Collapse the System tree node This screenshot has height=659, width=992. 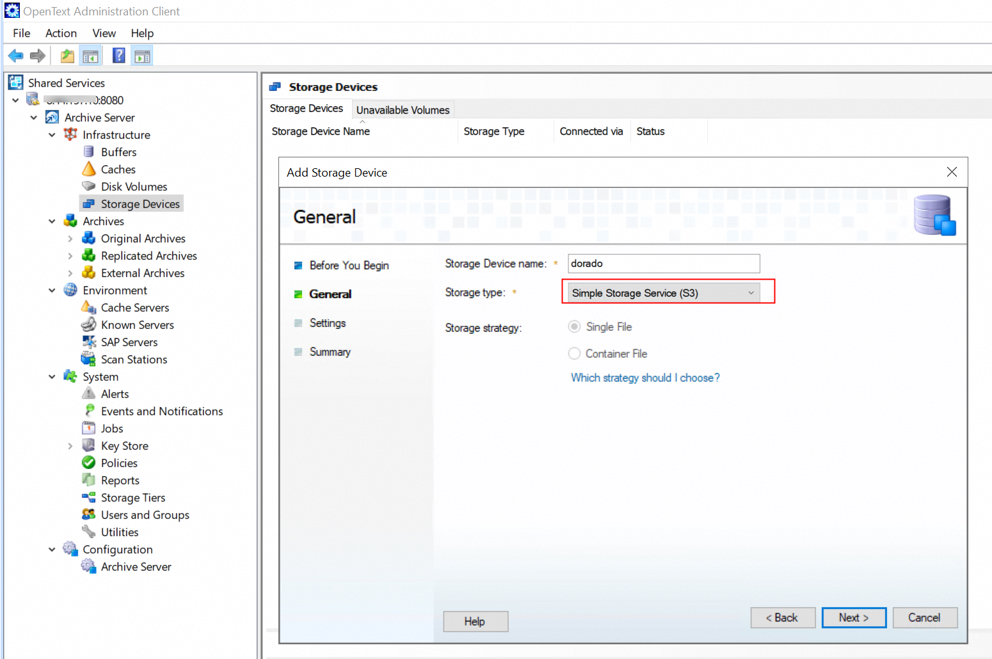[x=52, y=377]
